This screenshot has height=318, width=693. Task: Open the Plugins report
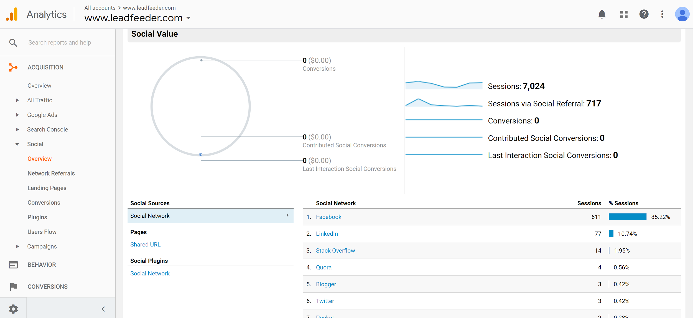37,217
